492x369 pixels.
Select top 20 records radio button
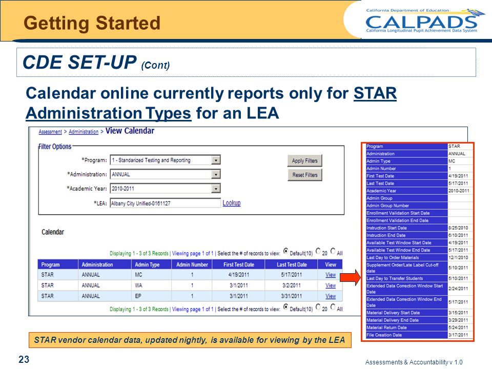tap(318, 251)
